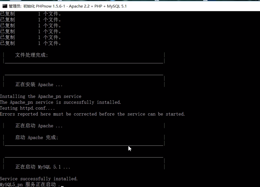Click the Installing the Apache_pn service line
Image resolution: width=260 pixels, height=187 pixels.
tap(40, 96)
